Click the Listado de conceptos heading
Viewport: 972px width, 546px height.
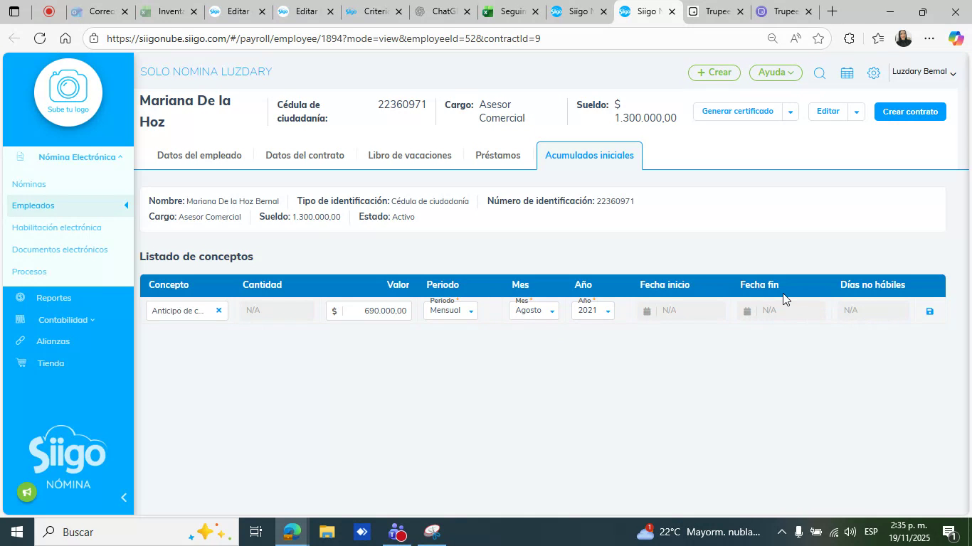[196, 257]
